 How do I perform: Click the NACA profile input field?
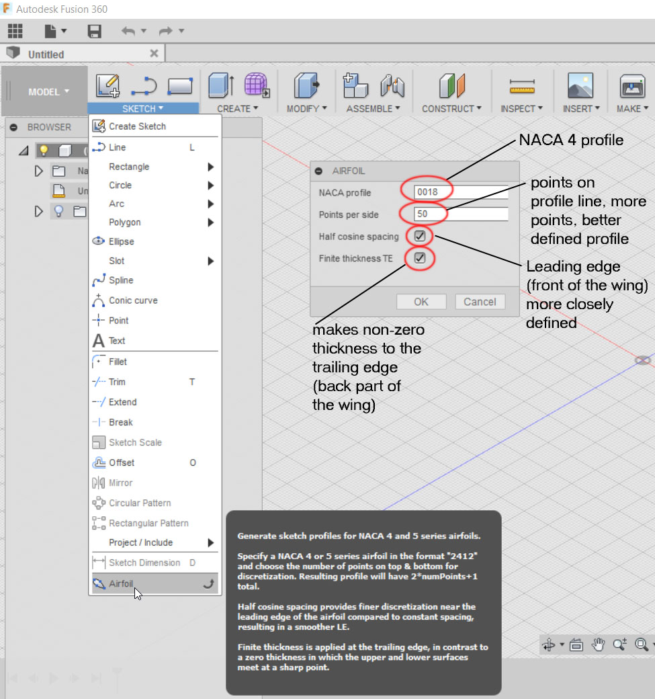click(x=461, y=192)
